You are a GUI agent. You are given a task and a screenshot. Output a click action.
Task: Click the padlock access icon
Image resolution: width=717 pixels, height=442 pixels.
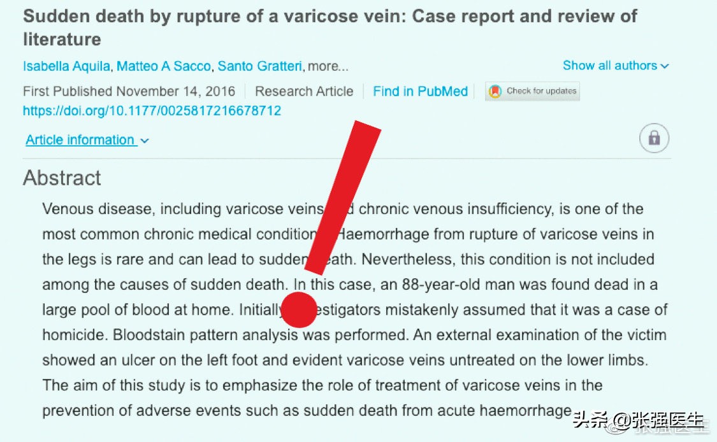654,138
